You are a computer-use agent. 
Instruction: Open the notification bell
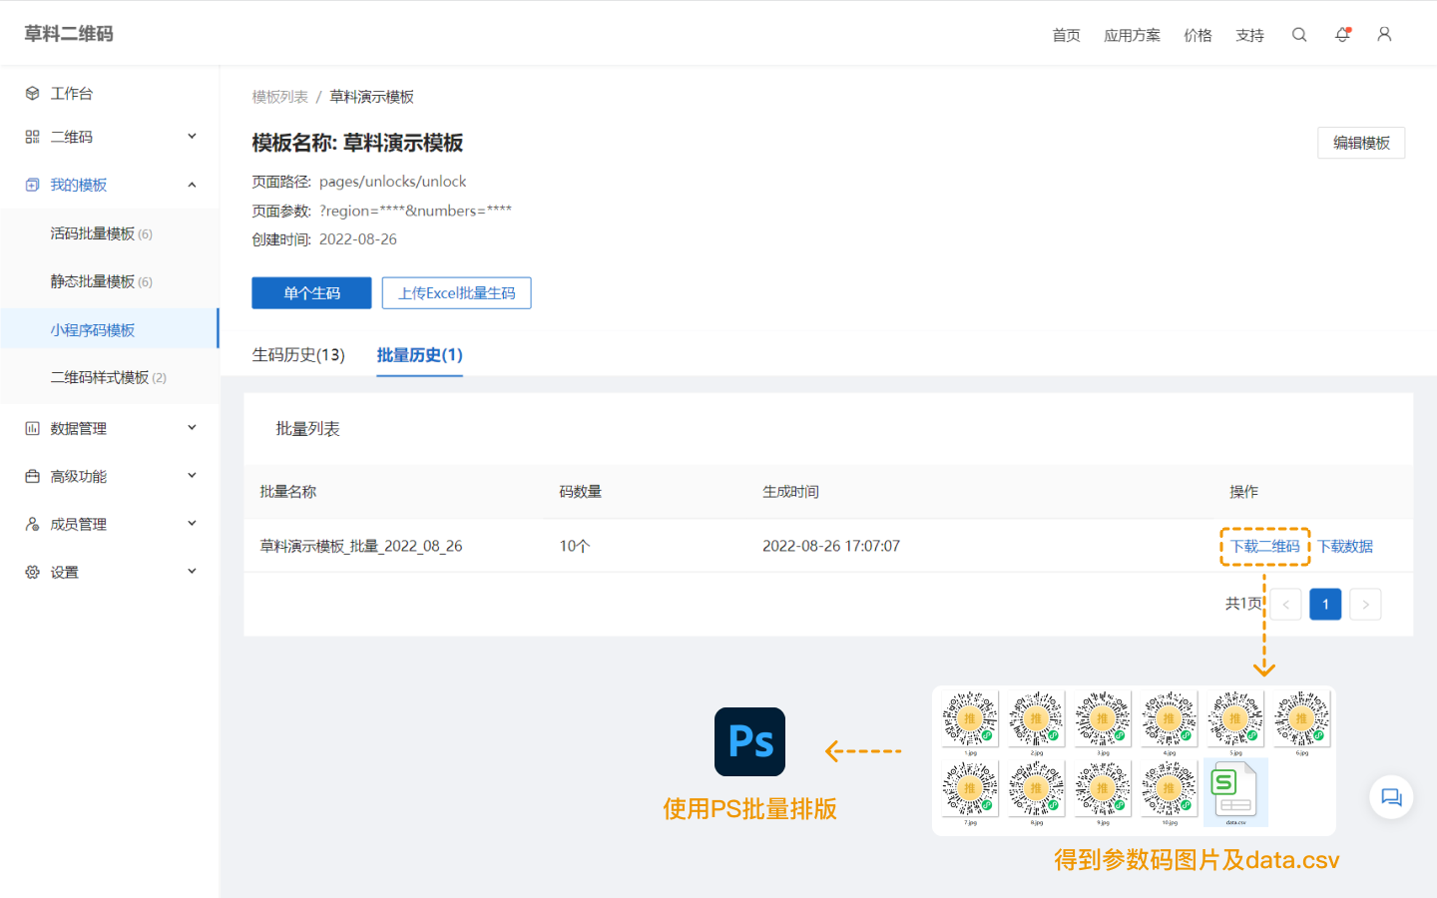[x=1342, y=34]
